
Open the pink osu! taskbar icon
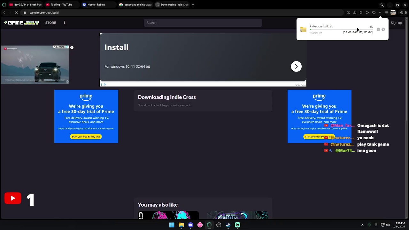[x=200, y=225]
